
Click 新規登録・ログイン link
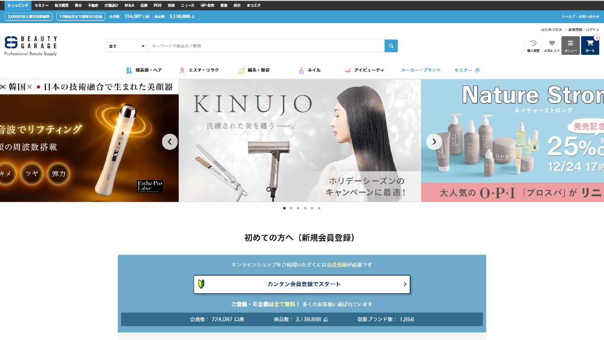[x=584, y=30]
